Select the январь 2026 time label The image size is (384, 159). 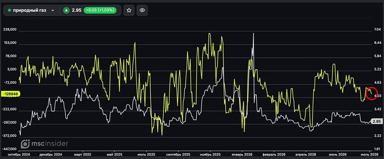[x=242, y=155]
